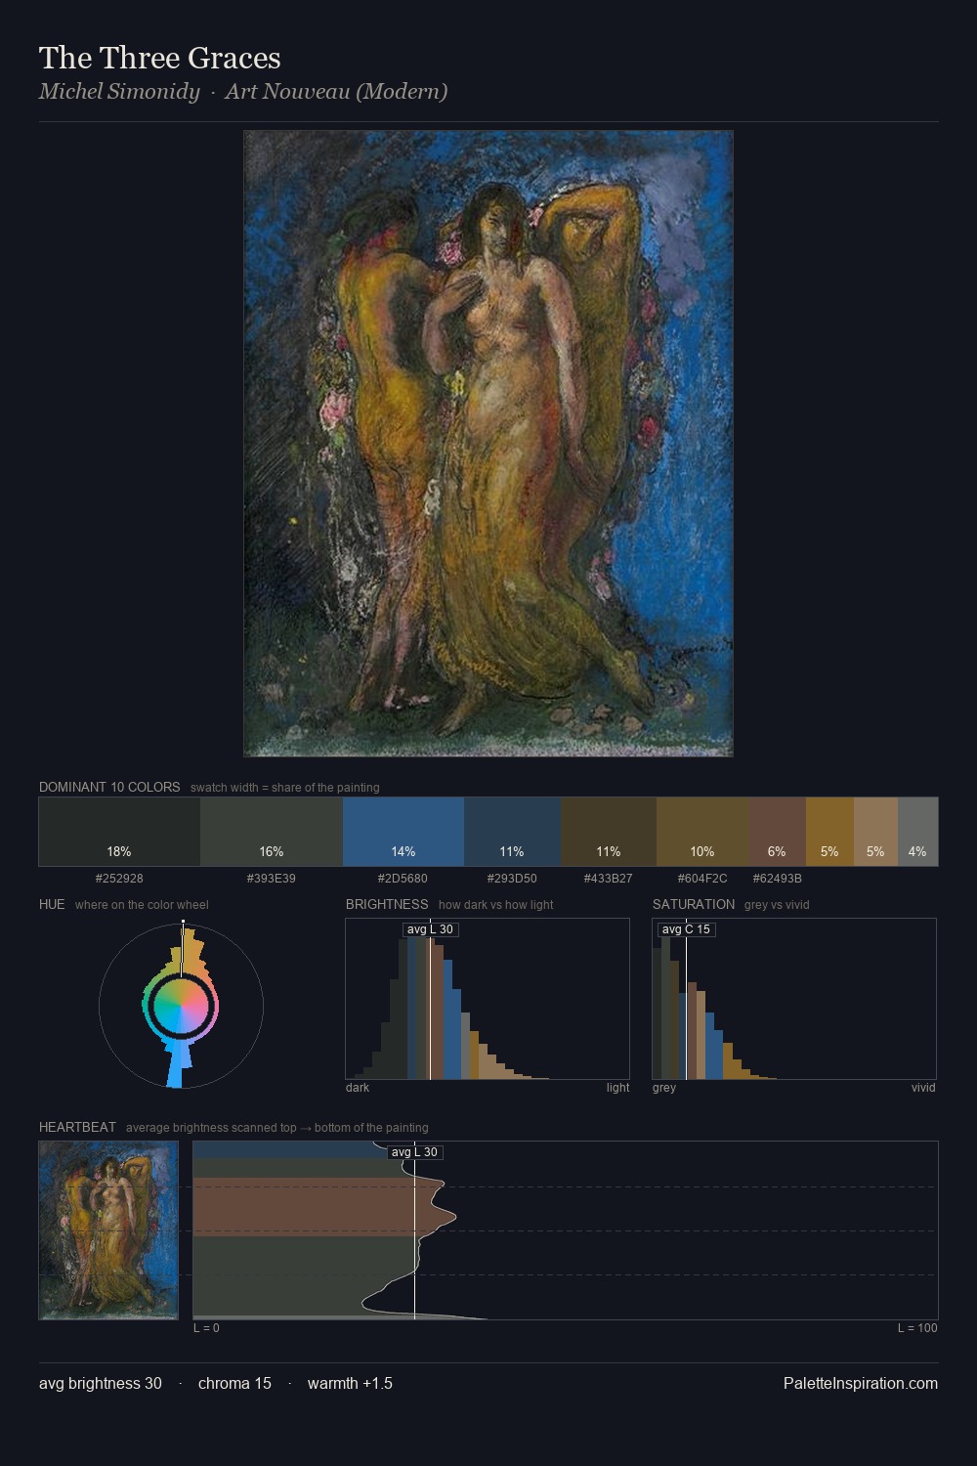Click the 'L = 0' axis label
Viewport: 977px width, 1466px height.
(x=206, y=1328)
